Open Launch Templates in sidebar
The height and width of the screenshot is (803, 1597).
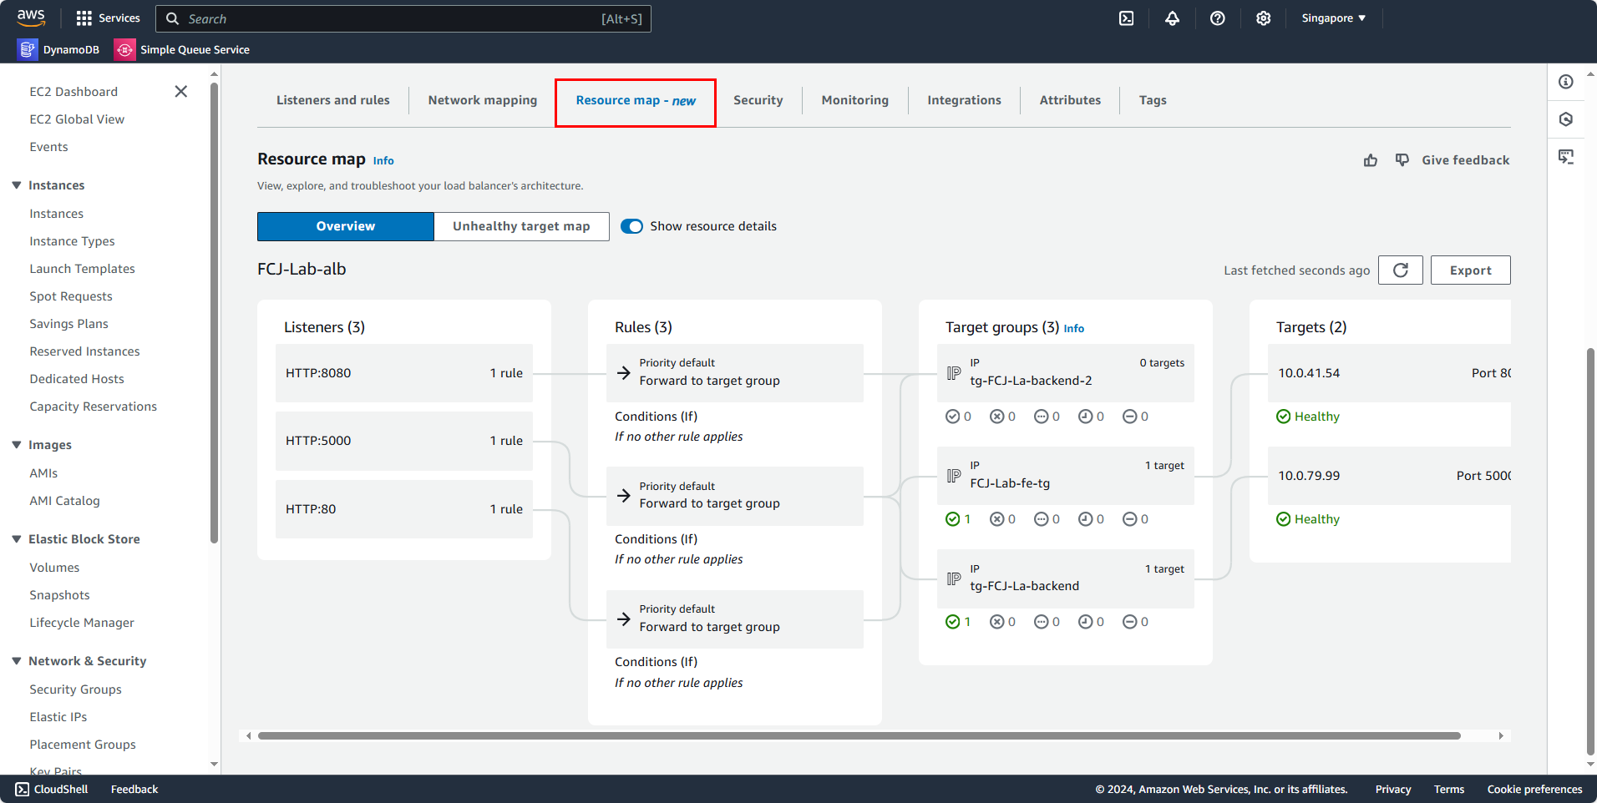click(x=82, y=269)
